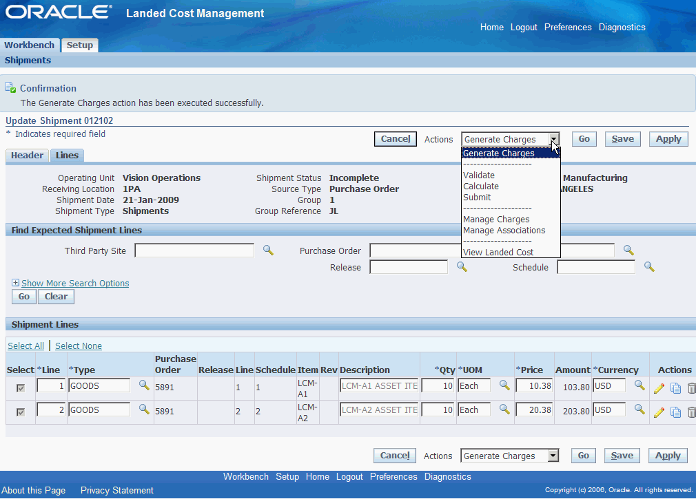The width and height of the screenshot is (696, 499).
Task: Open Type lookup icon for line 1
Action: point(144,385)
